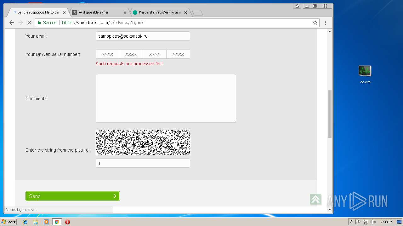This screenshot has width=403, height=226.
Task: Click the scroll-to-top double arrow icon
Action: tap(315, 199)
